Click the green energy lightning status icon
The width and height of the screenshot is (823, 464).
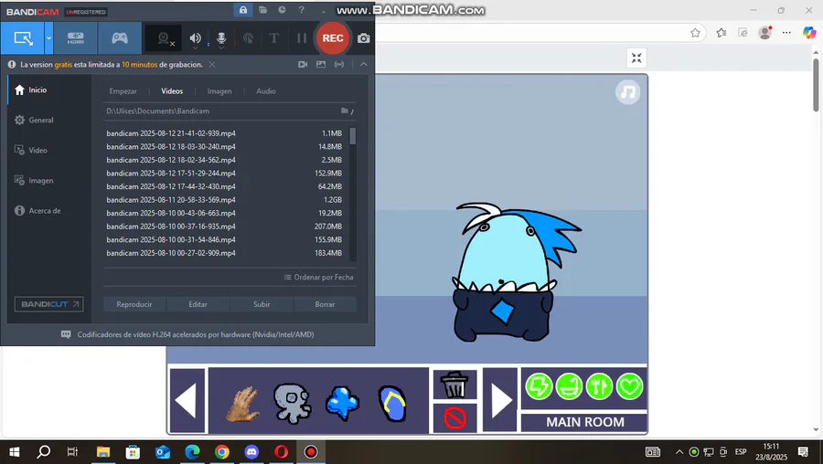(x=539, y=386)
